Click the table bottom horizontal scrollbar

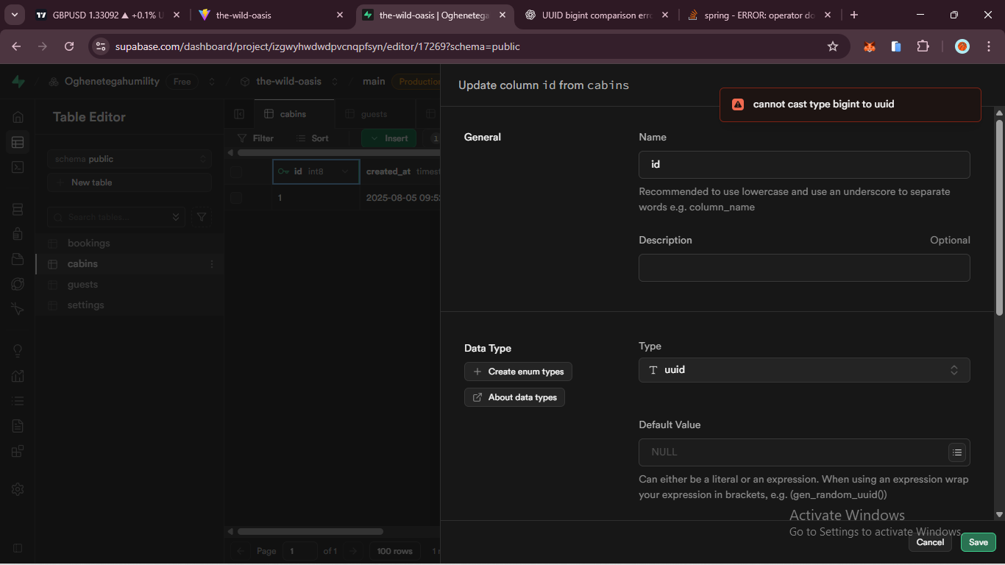[x=310, y=531]
